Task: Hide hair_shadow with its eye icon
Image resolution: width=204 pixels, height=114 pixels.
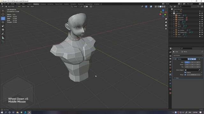Action: click(202, 30)
